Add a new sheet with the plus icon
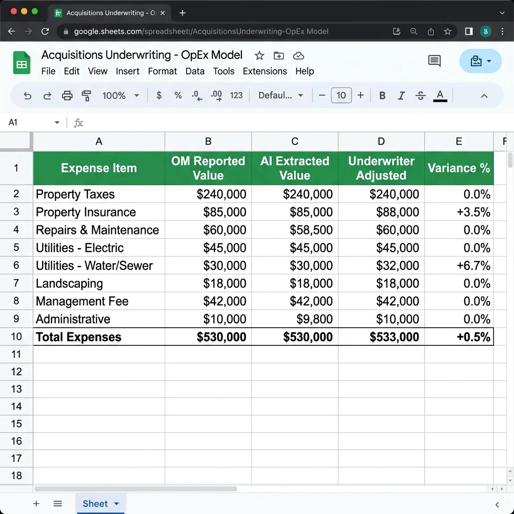 [36, 503]
